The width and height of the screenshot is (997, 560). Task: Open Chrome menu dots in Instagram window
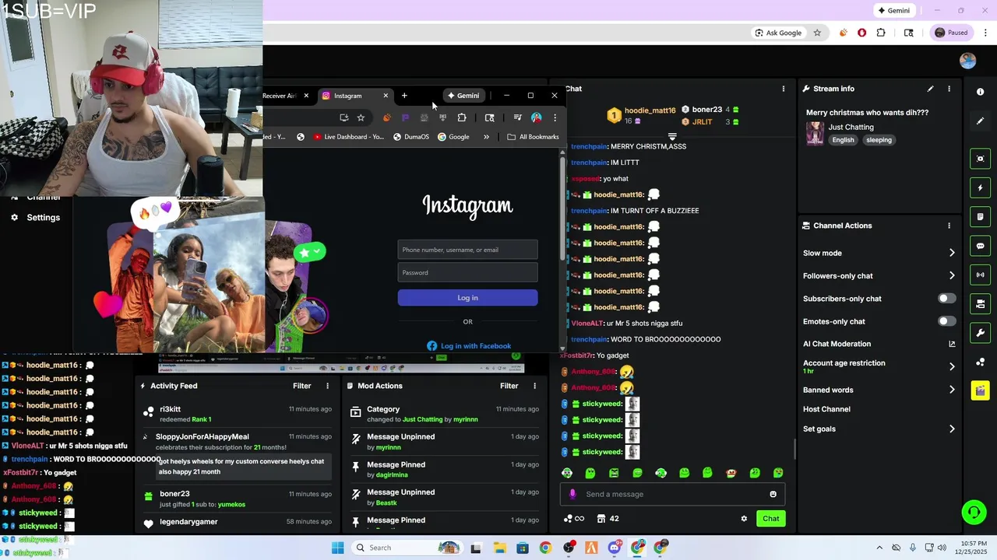[x=555, y=117]
